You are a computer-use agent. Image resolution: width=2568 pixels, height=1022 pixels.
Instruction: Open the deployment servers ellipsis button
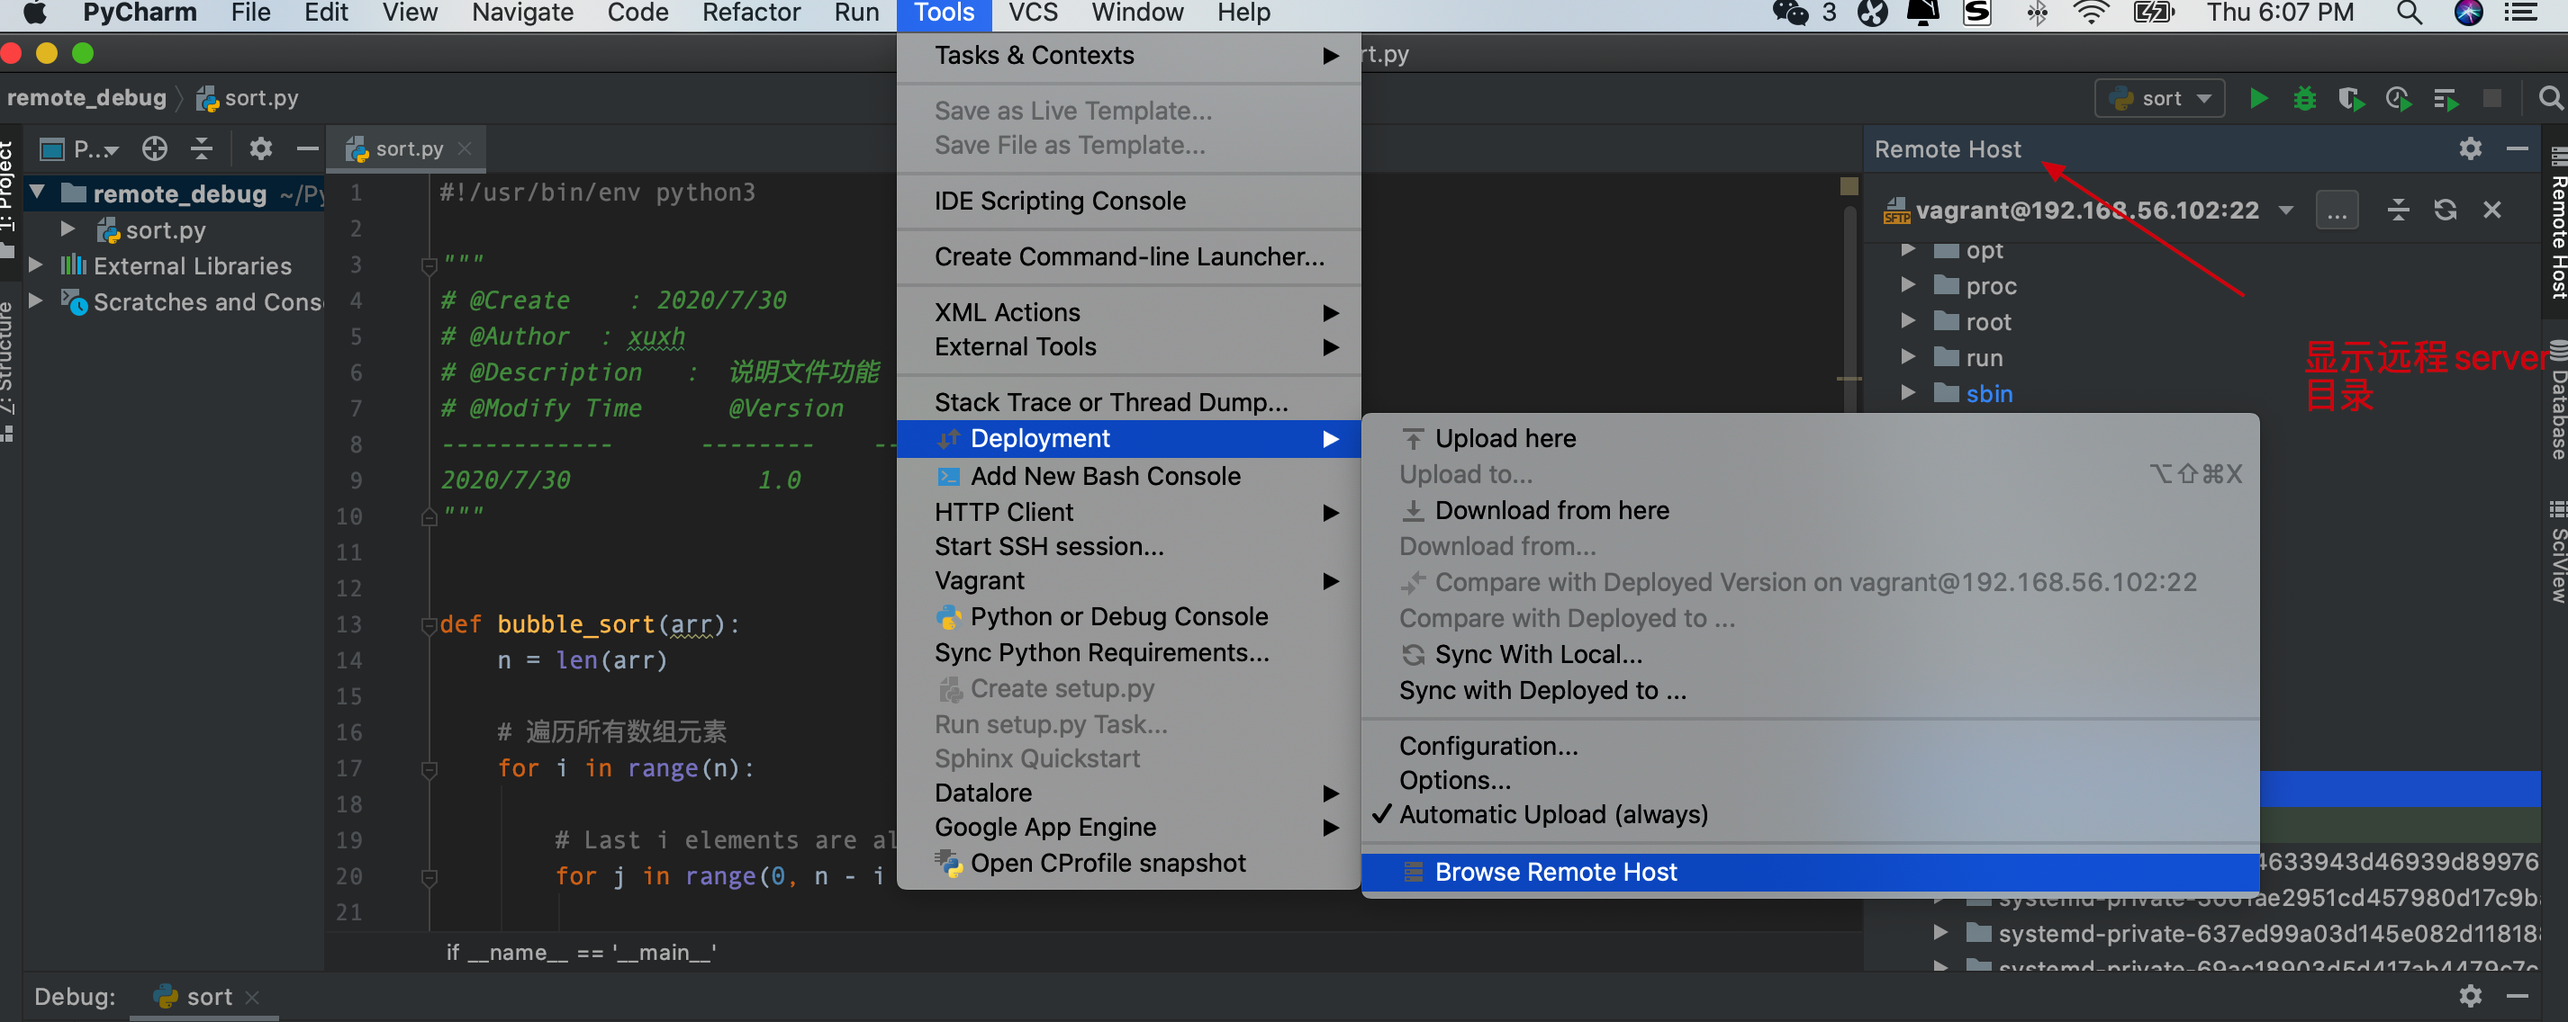click(2337, 211)
